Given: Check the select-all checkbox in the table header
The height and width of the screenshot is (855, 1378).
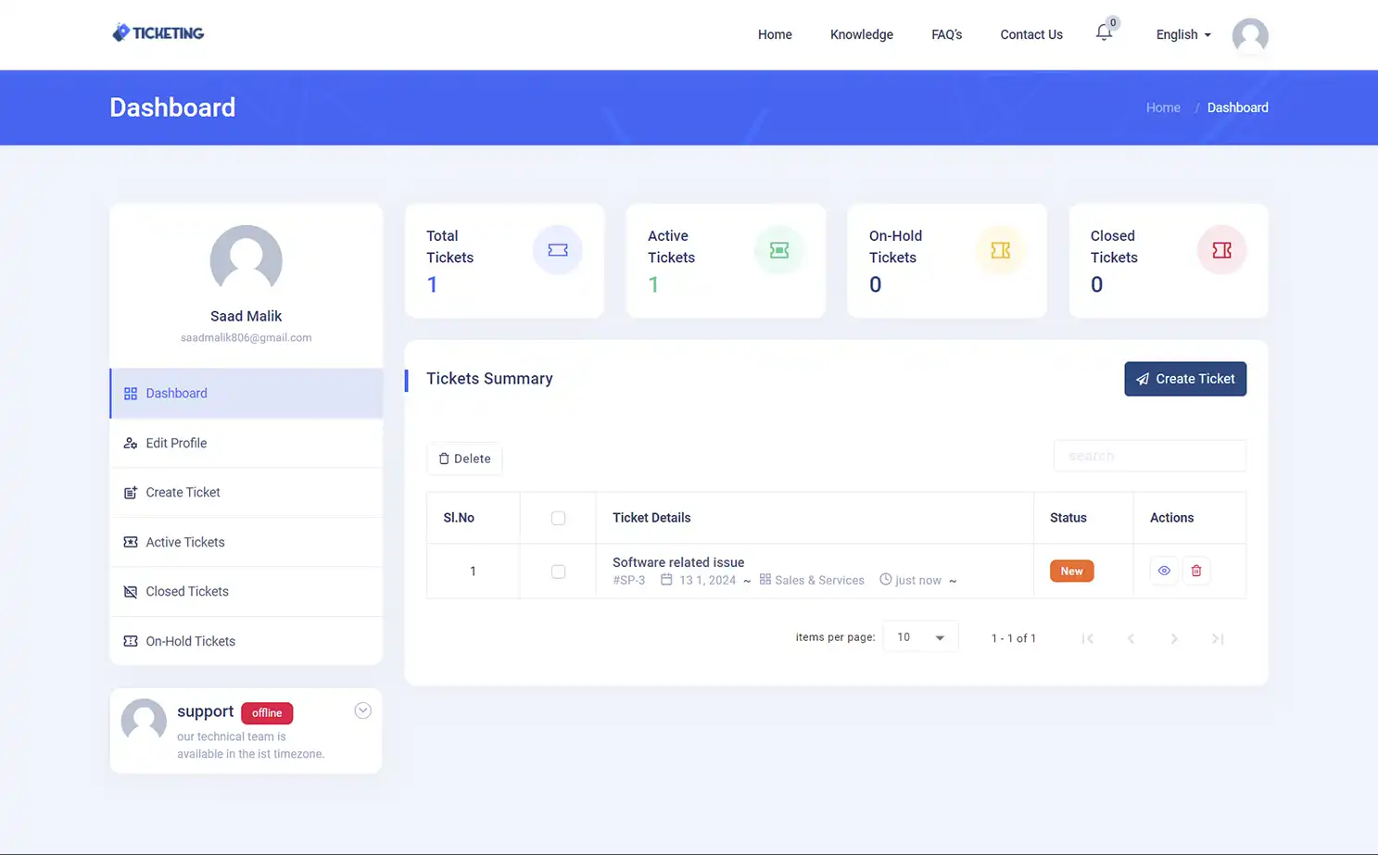Looking at the screenshot, I should (558, 517).
